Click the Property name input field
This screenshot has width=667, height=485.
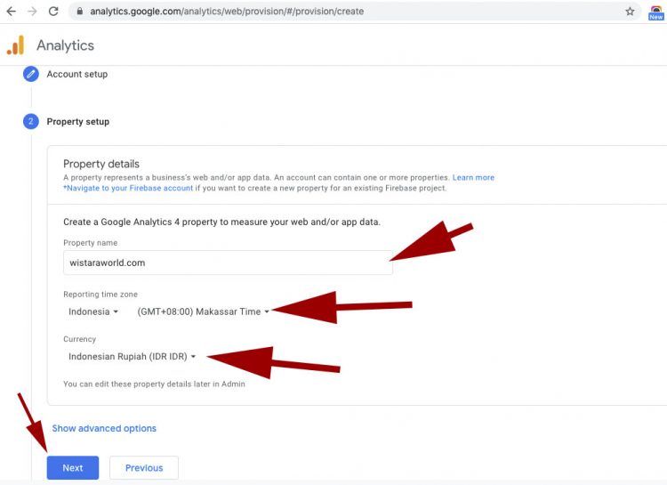pyautogui.click(x=228, y=263)
